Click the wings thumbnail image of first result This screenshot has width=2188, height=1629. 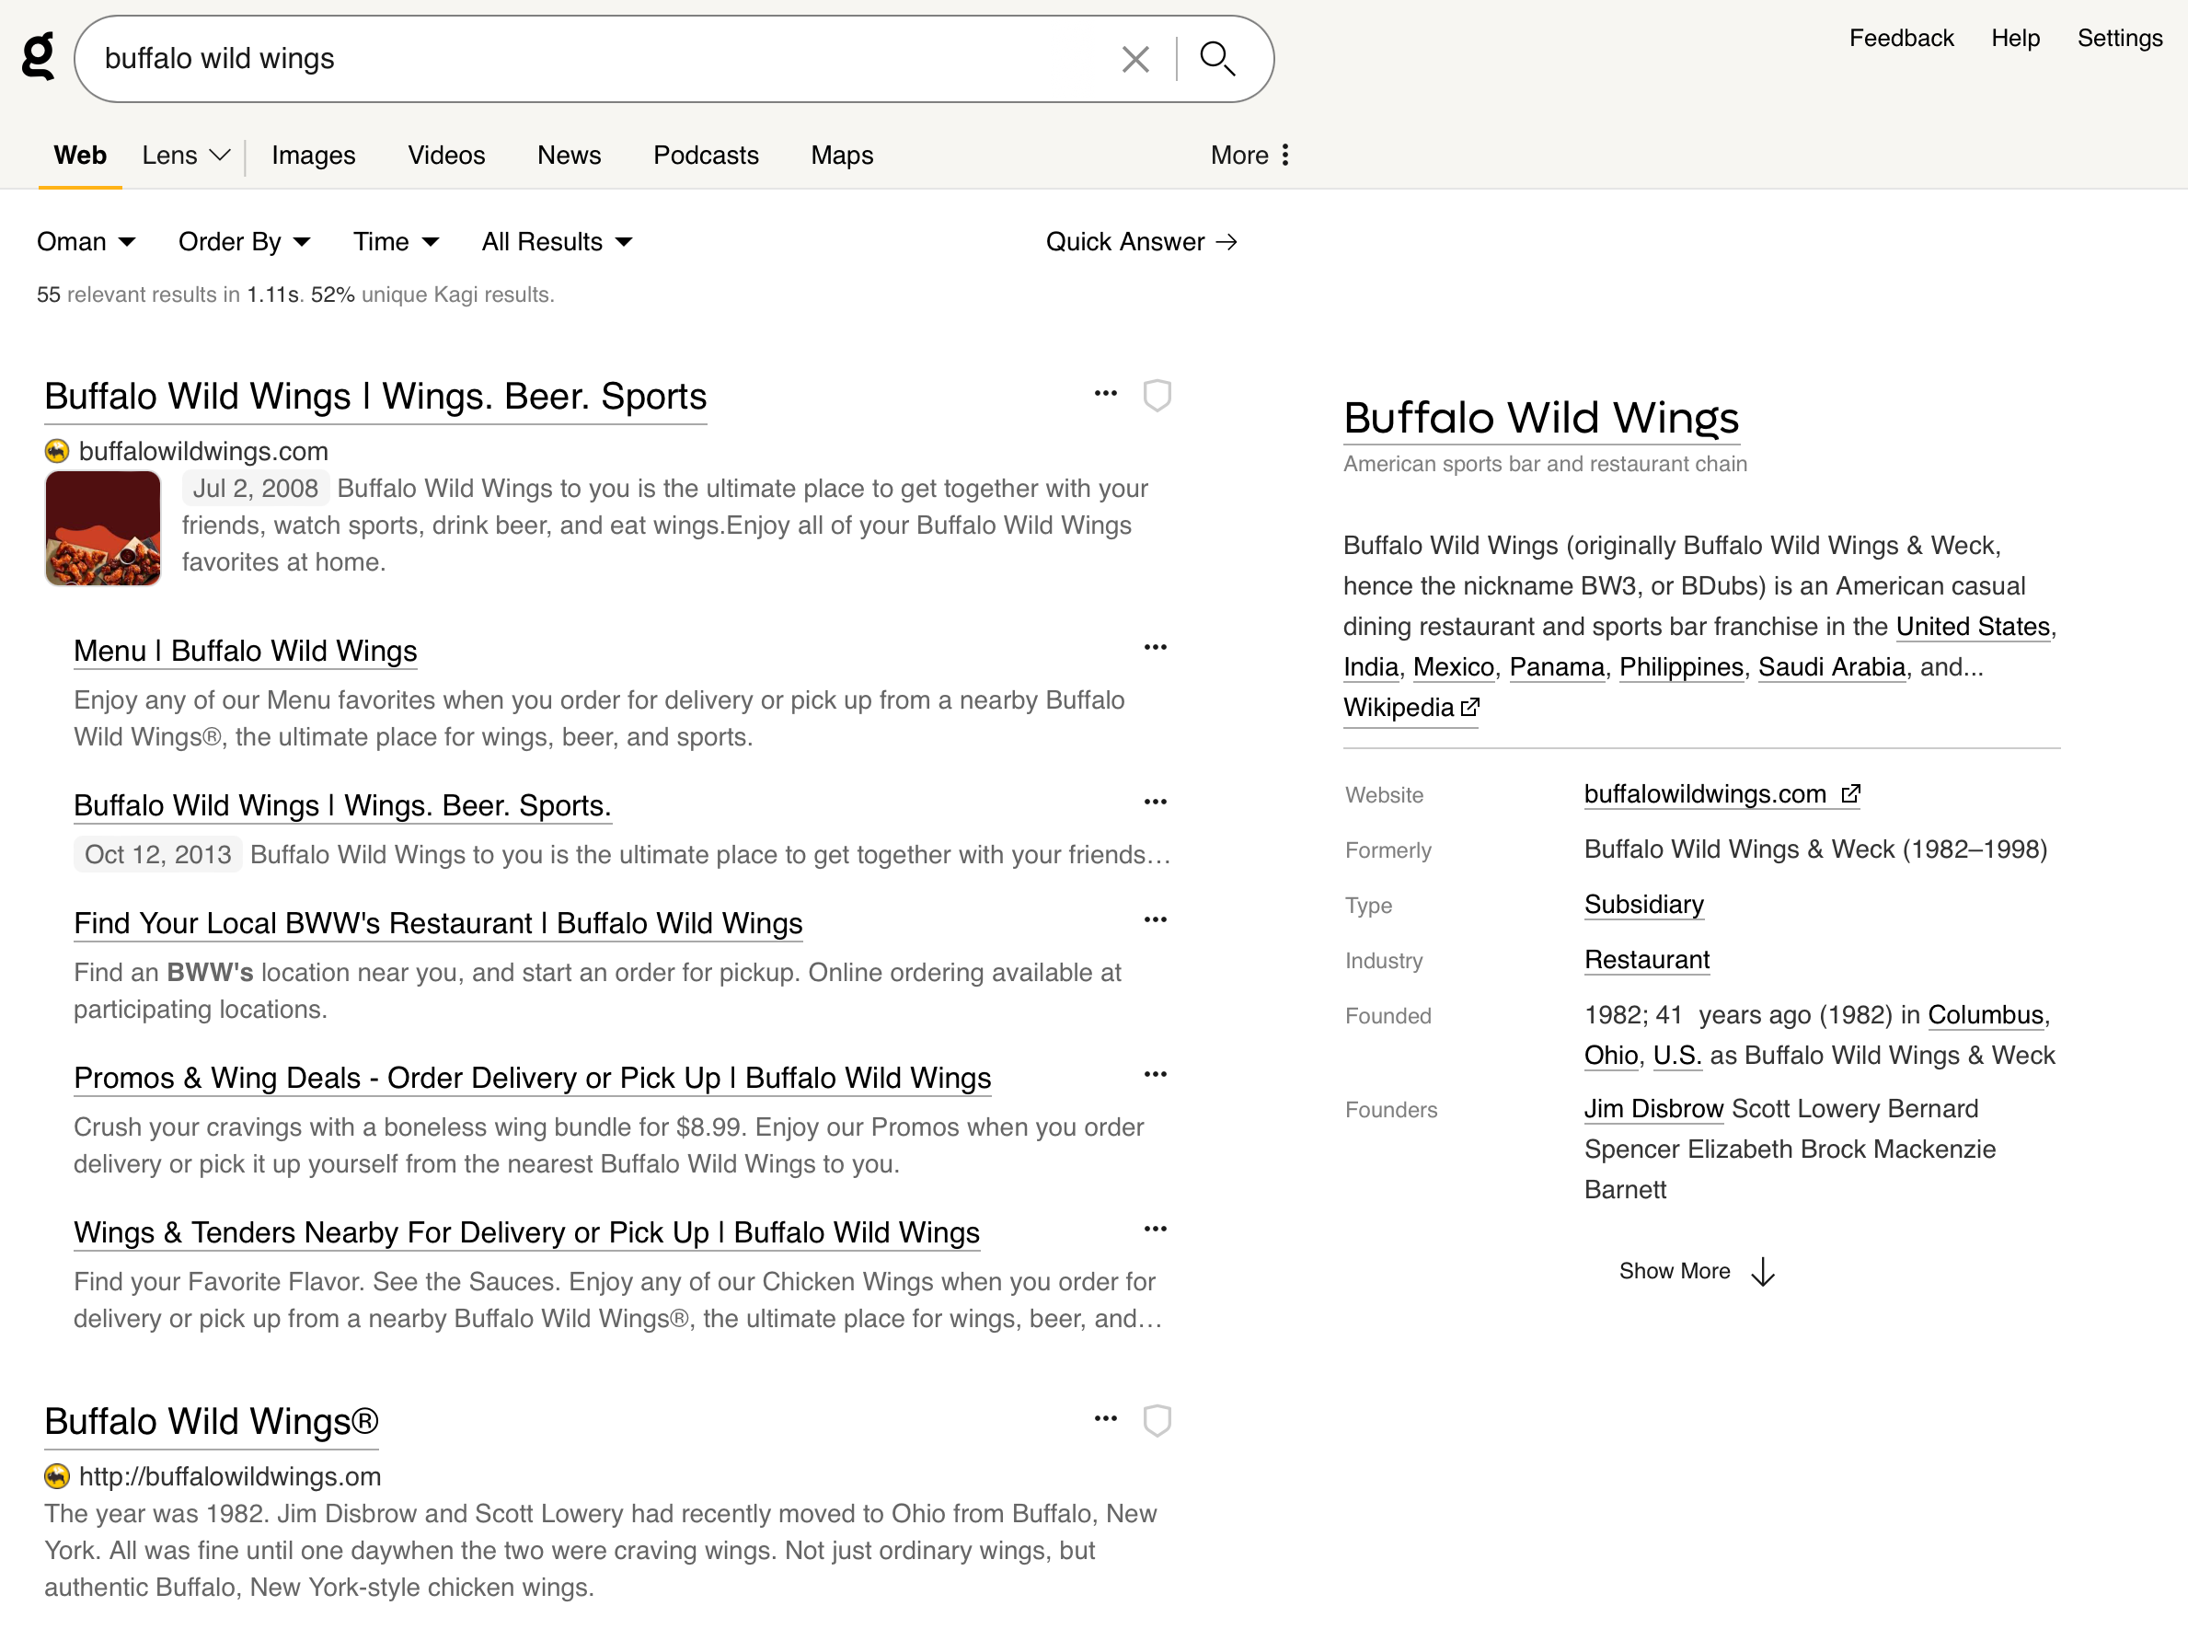(102, 528)
